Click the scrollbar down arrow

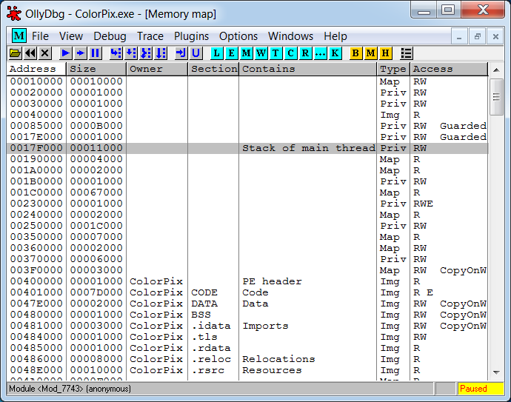[x=496, y=372]
